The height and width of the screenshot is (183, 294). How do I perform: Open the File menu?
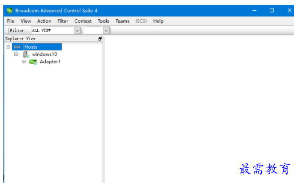[10, 21]
